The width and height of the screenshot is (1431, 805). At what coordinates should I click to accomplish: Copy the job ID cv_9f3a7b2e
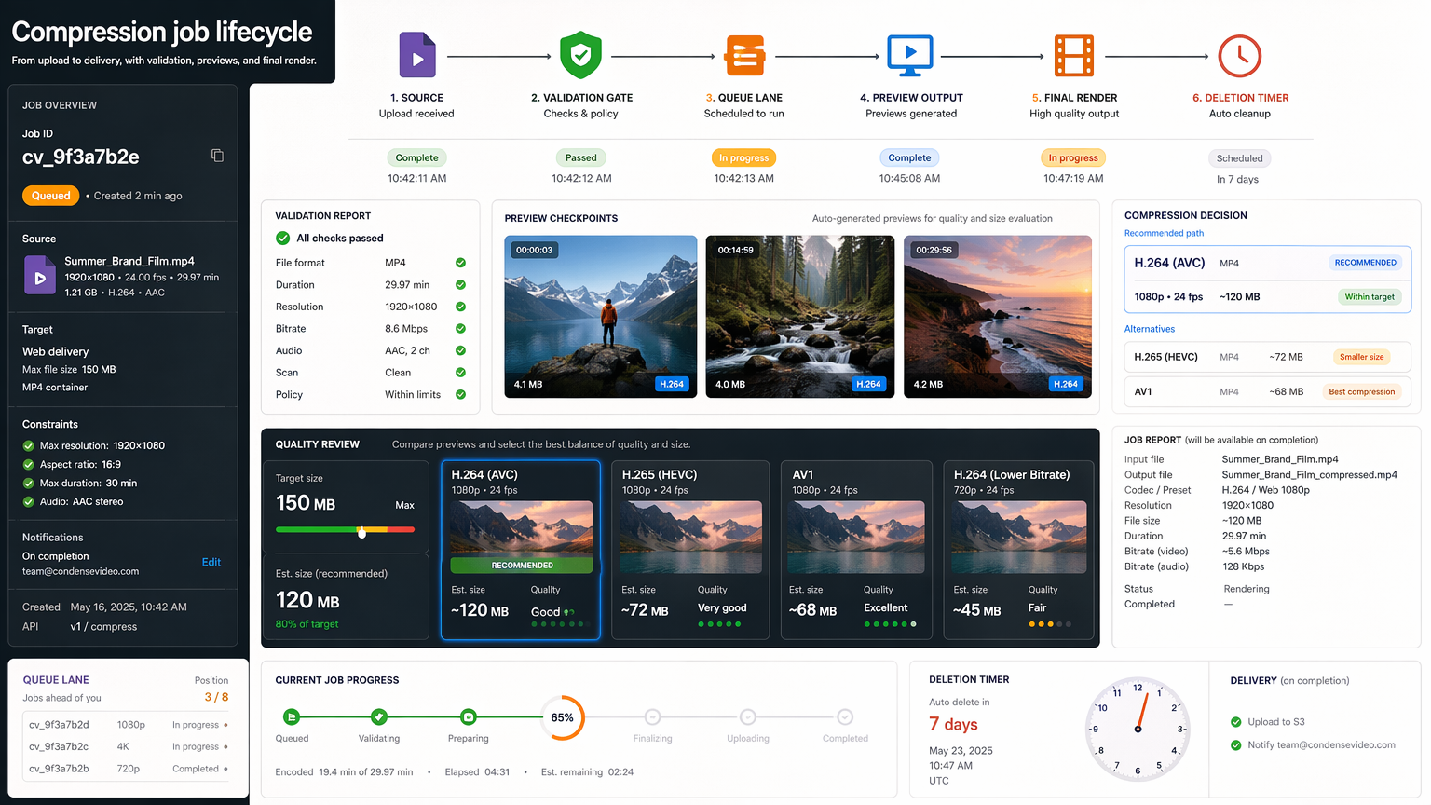click(x=217, y=156)
